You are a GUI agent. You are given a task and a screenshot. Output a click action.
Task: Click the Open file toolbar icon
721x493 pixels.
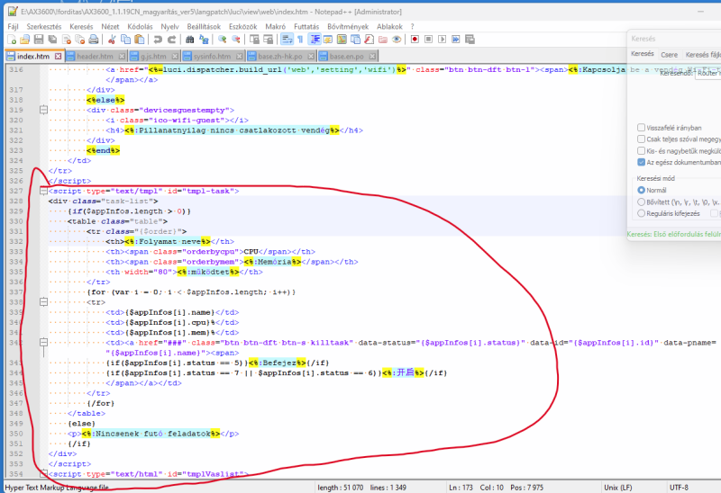pos(25,40)
